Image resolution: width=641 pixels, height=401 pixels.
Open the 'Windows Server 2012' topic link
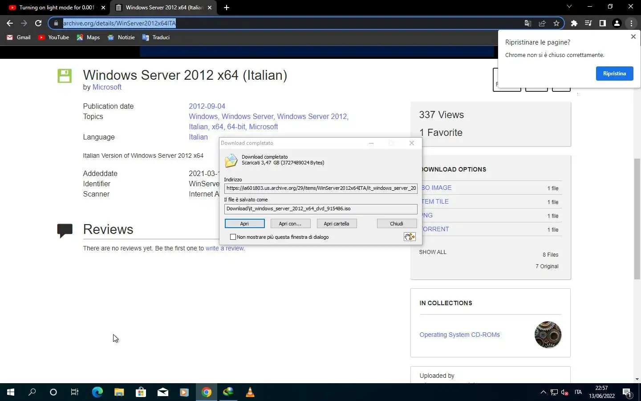click(312, 117)
